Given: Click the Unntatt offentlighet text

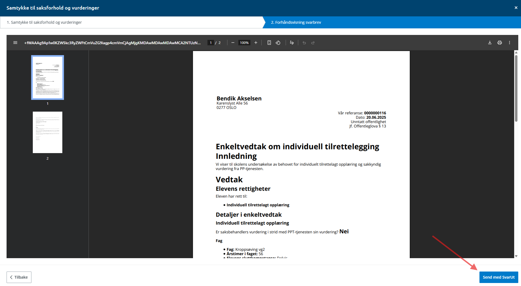Looking at the screenshot, I should pyautogui.click(x=368, y=122).
